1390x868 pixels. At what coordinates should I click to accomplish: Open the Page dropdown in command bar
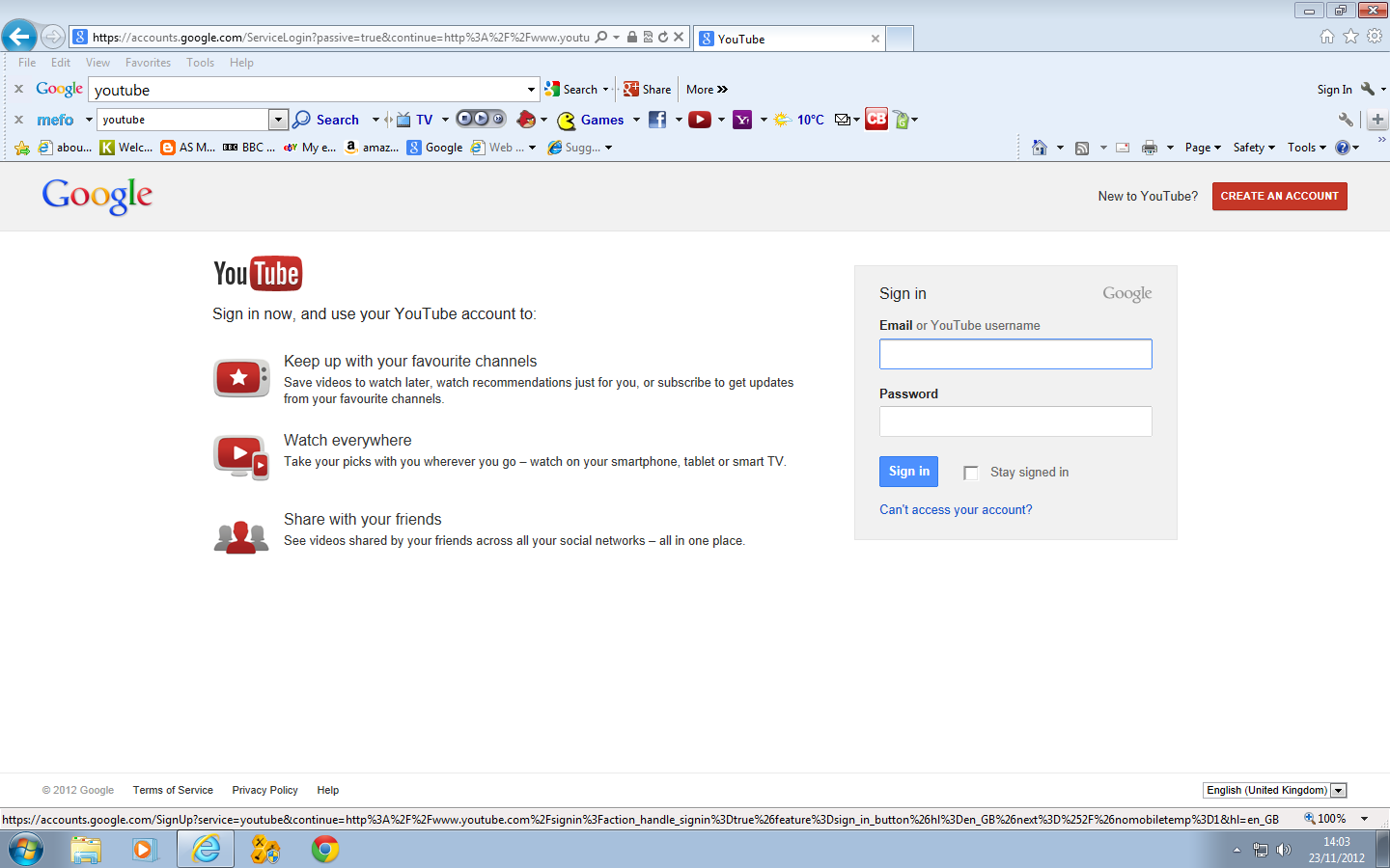pos(1203,148)
